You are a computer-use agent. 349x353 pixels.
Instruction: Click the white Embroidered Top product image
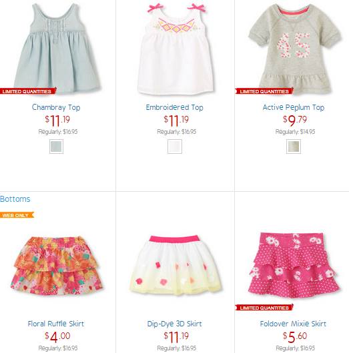pyautogui.click(x=176, y=49)
